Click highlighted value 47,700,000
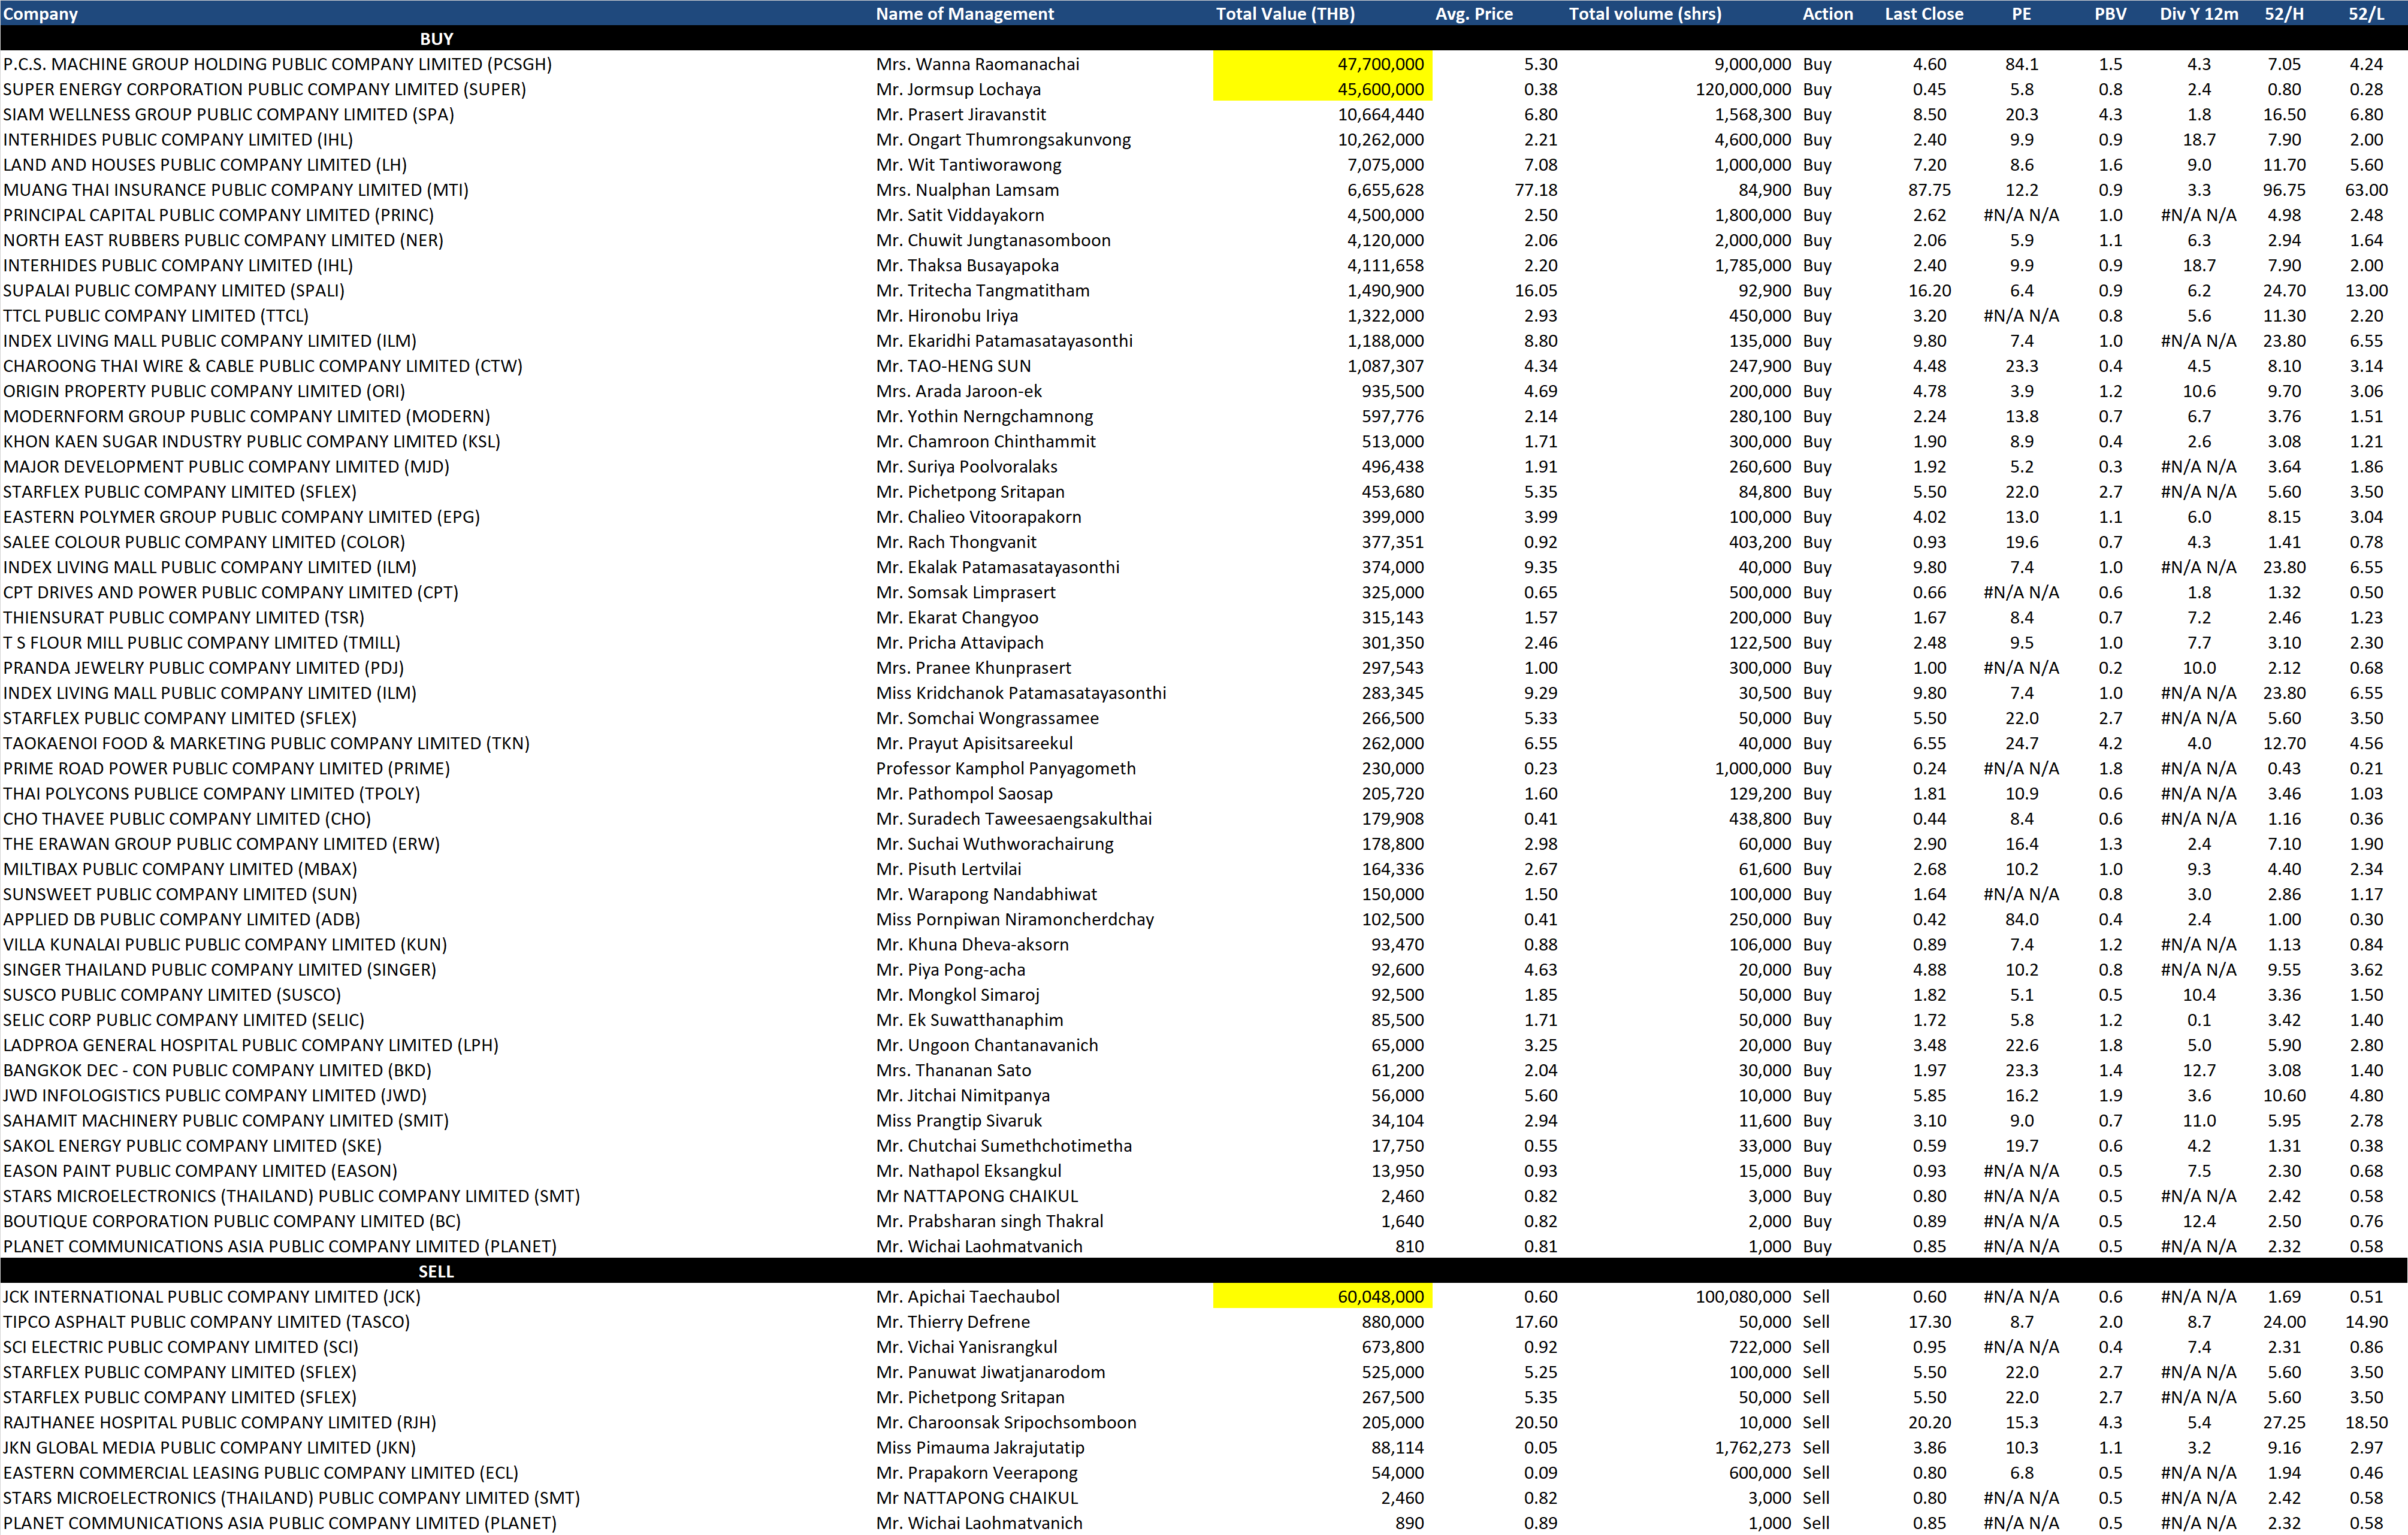 pos(1322,64)
